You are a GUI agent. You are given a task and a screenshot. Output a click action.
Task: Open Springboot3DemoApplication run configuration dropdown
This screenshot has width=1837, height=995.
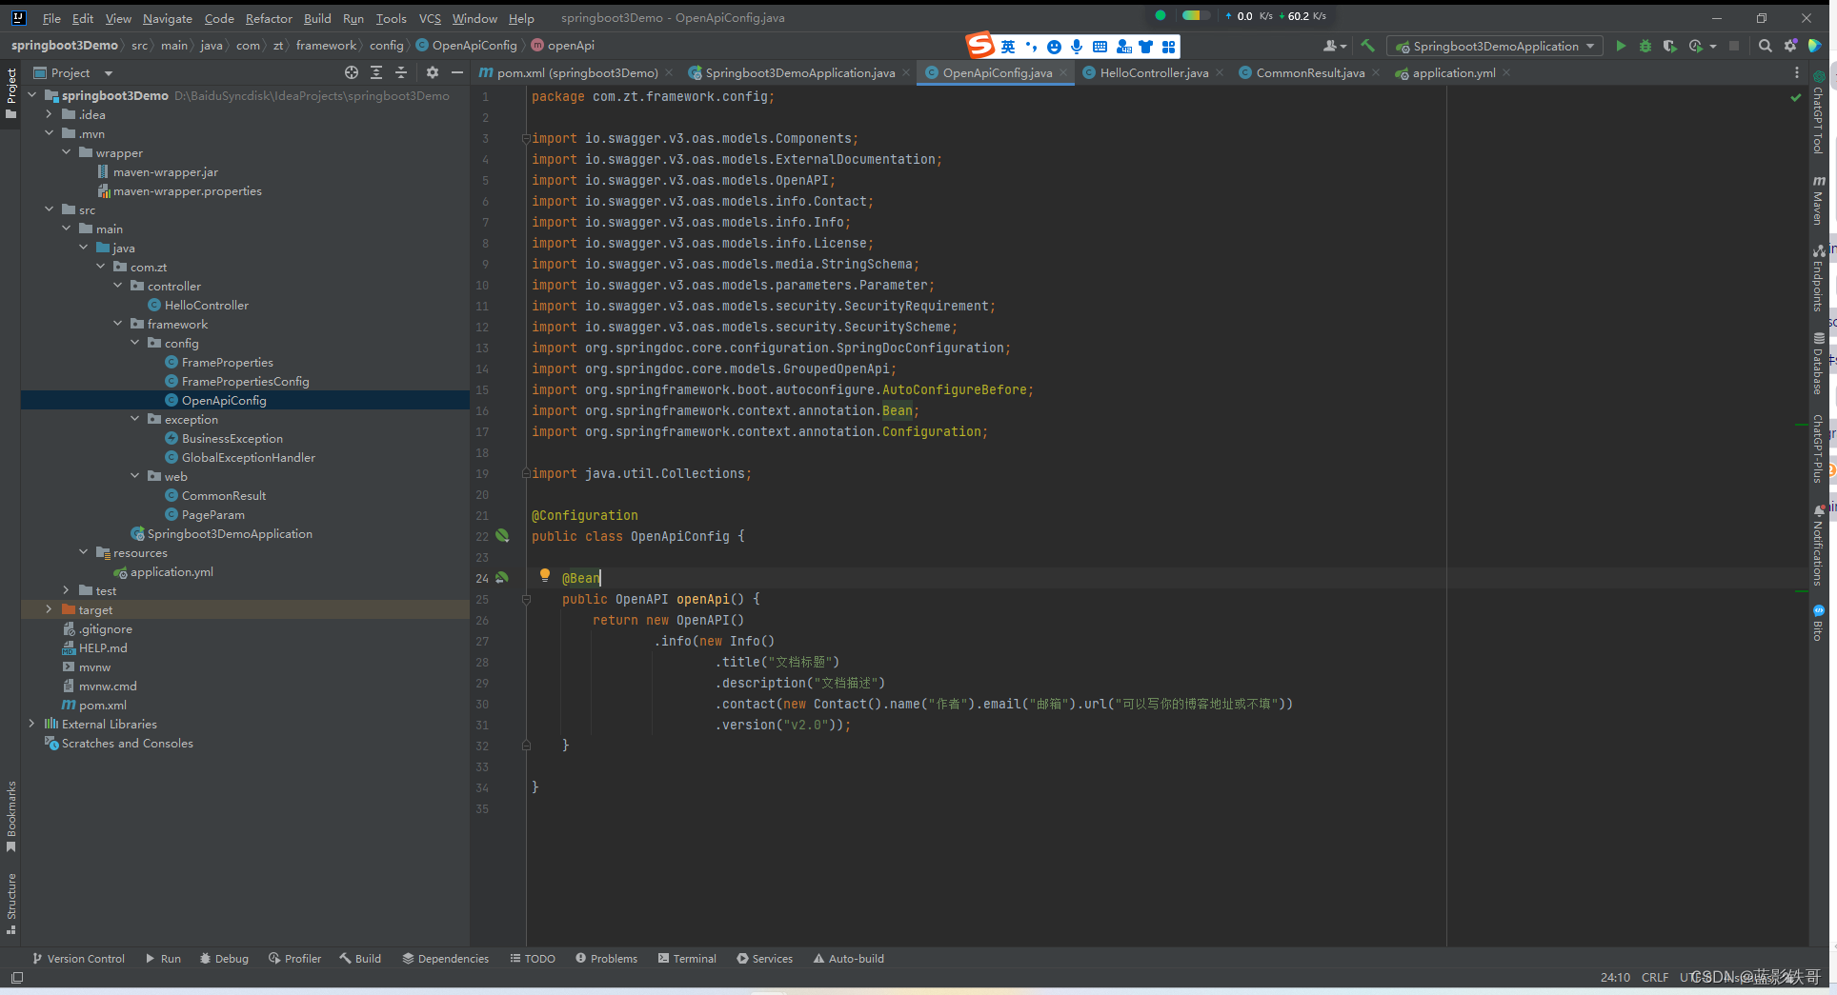tap(1493, 46)
